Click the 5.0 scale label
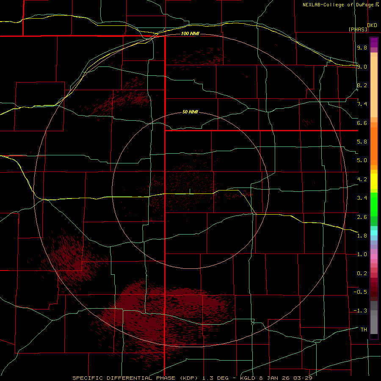This screenshot has width=381, height=381. (362, 160)
